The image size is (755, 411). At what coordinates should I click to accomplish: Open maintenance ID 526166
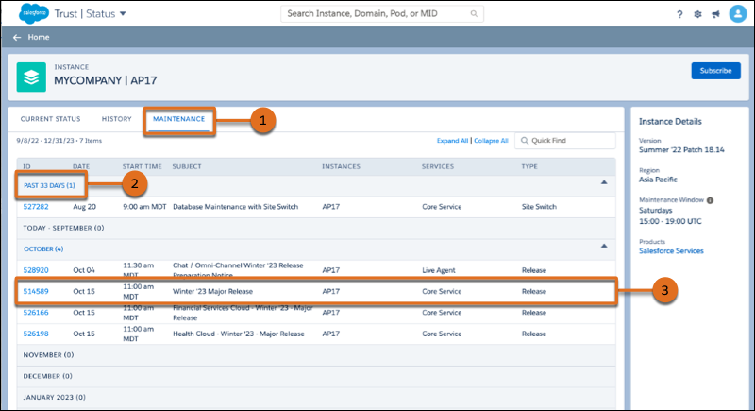coord(36,313)
